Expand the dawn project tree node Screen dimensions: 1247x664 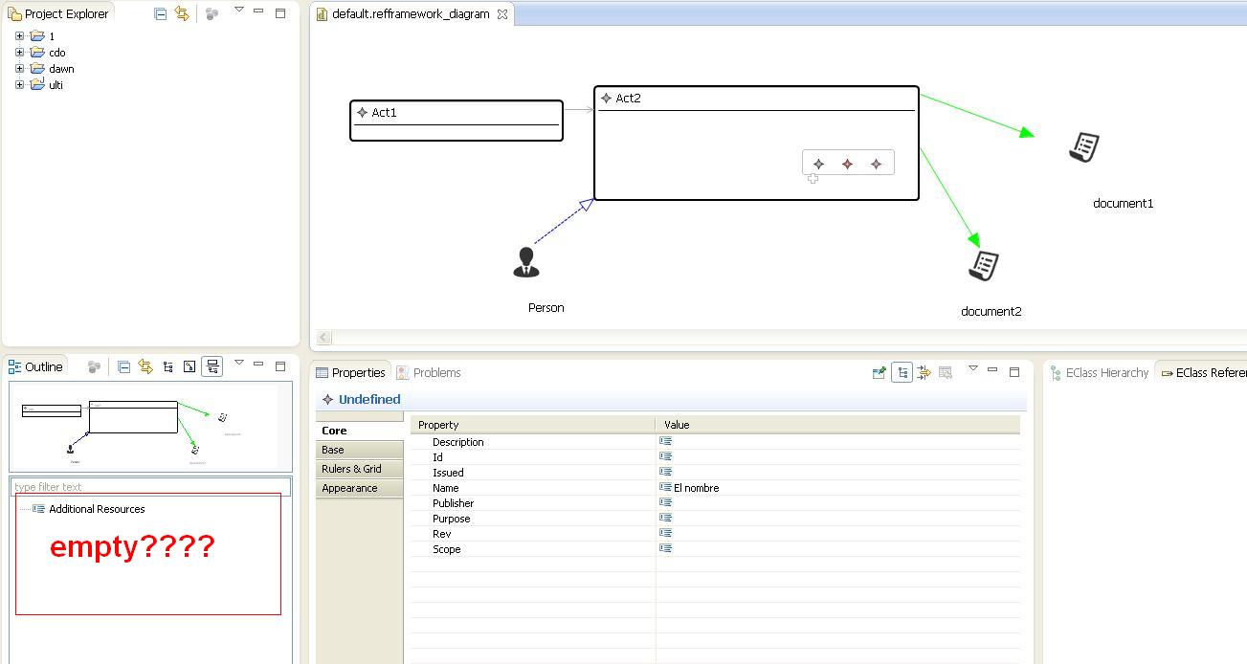pos(19,69)
